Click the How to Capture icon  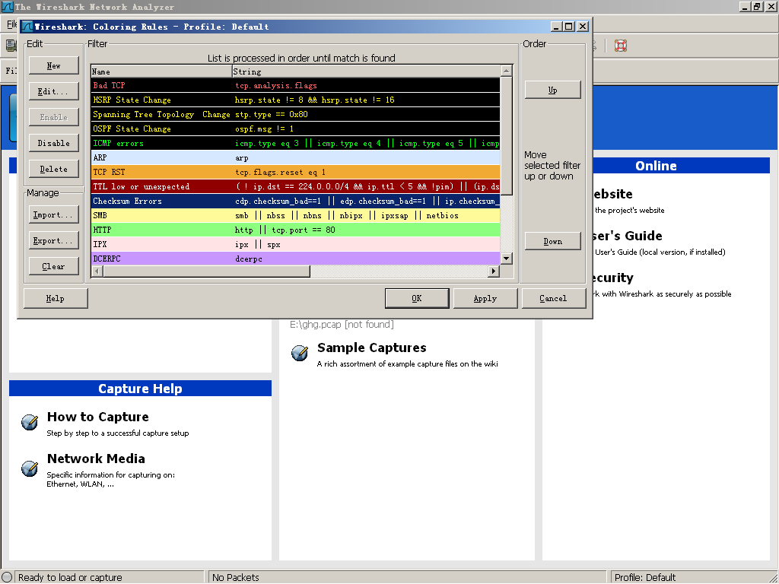click(30, 421)
